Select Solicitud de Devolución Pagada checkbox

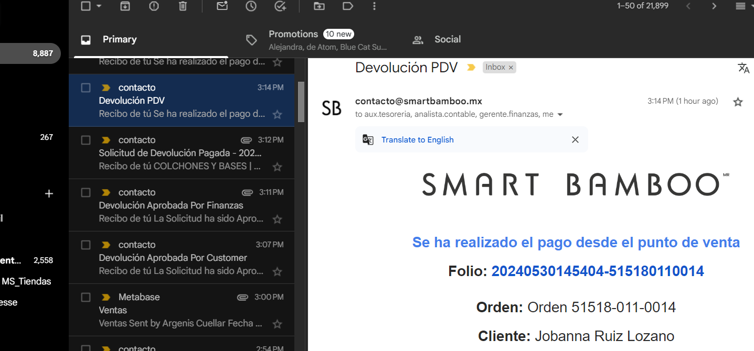coord(86,140)
